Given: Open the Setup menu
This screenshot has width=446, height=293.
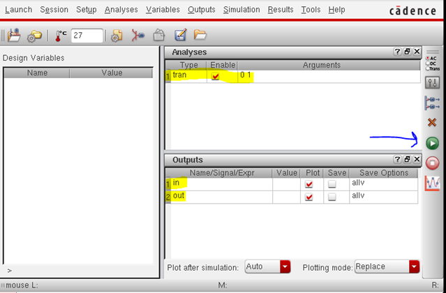Looking at the screenshot, I should 86,10.
